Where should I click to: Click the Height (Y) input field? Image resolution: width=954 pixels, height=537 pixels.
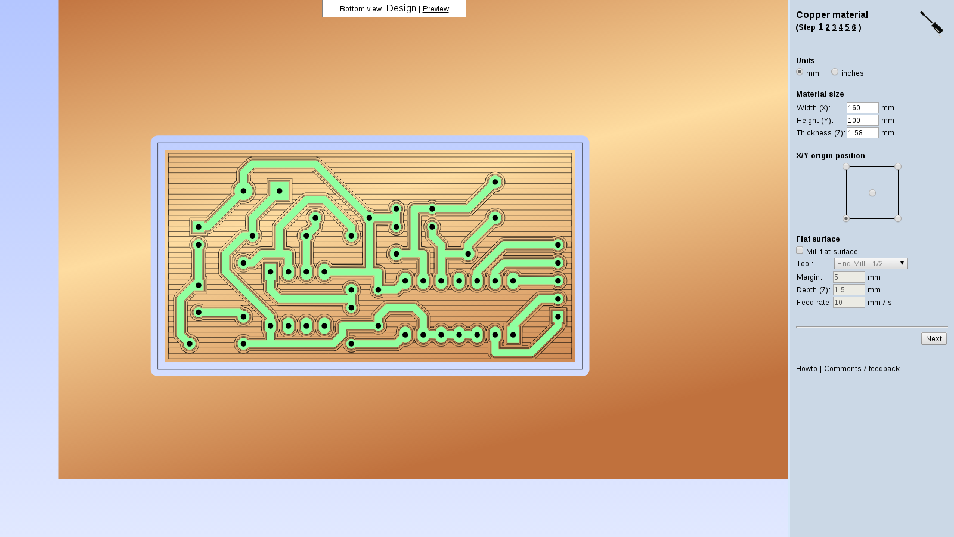(x=863, y=121)
